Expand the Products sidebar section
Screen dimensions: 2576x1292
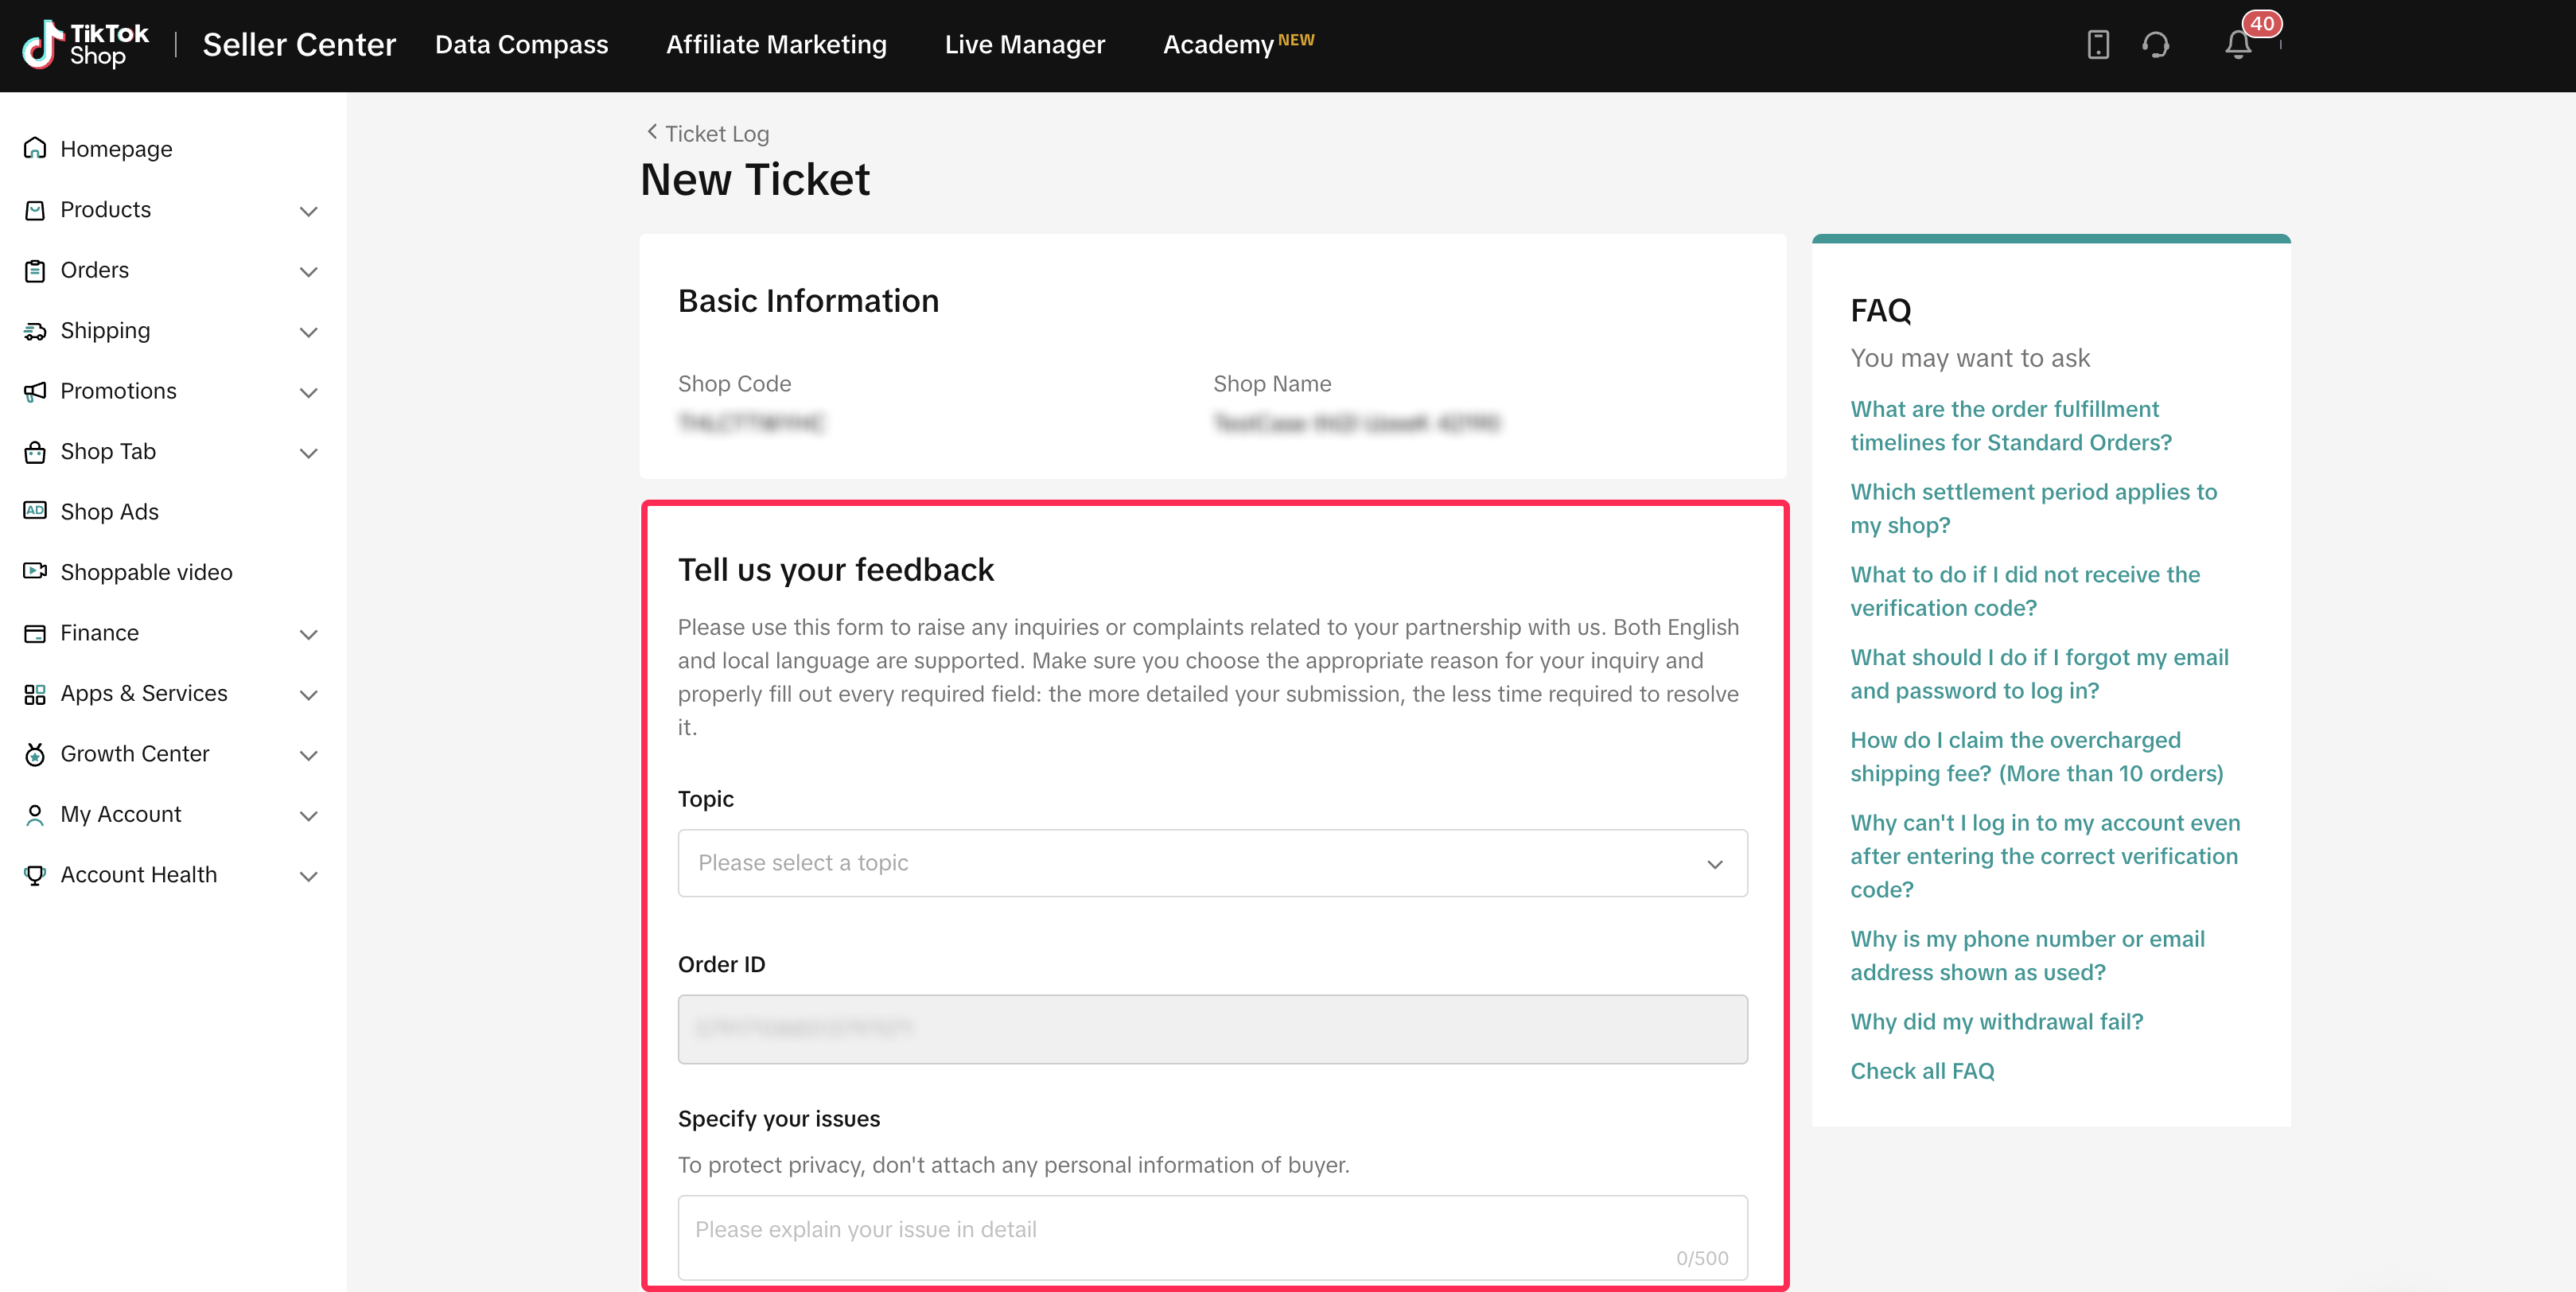[x=308, y=211]
